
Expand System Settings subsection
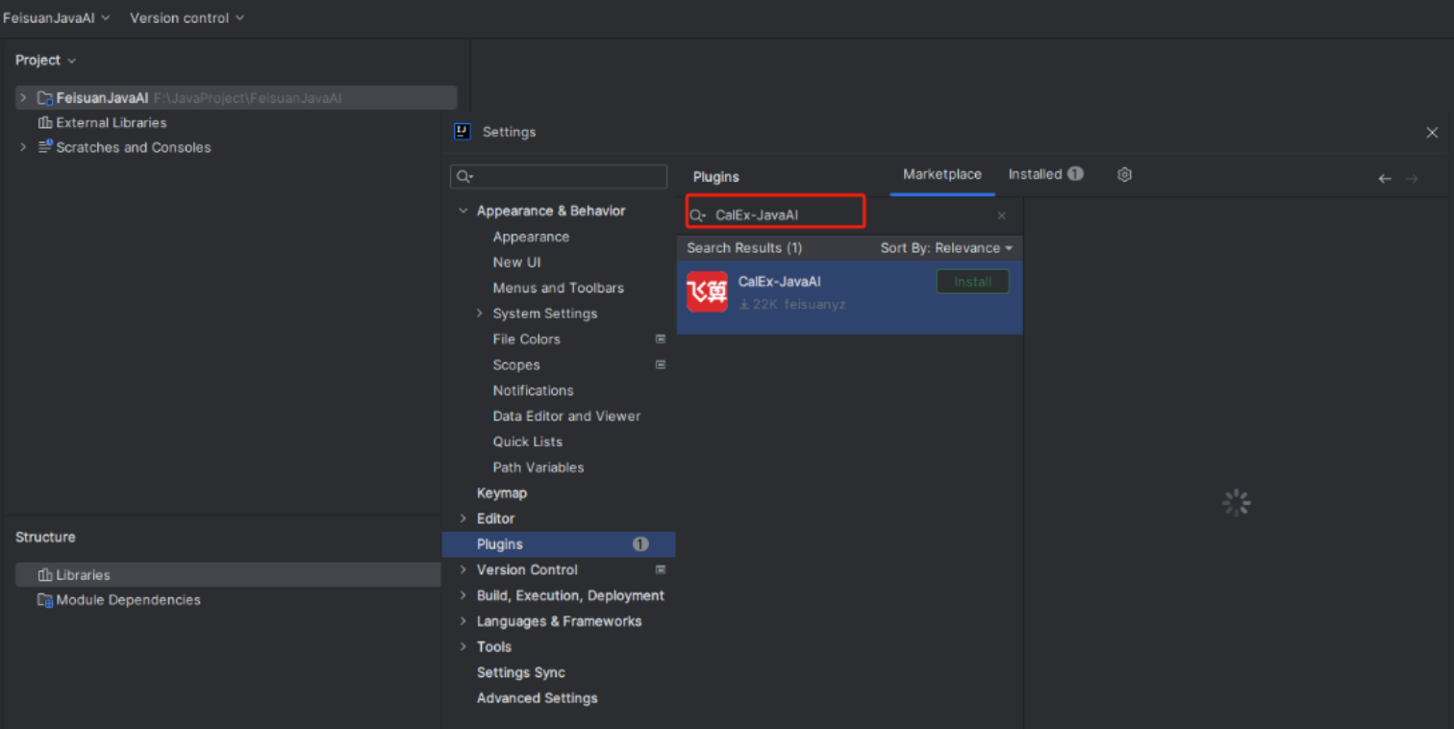coord(480,314)
